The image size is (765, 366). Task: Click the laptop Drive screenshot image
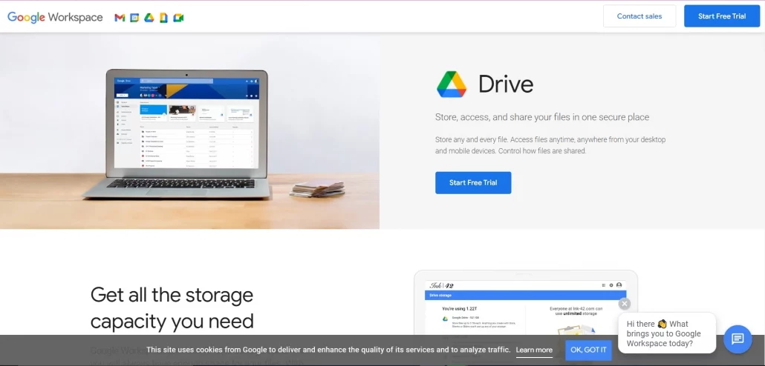[190, 131]
